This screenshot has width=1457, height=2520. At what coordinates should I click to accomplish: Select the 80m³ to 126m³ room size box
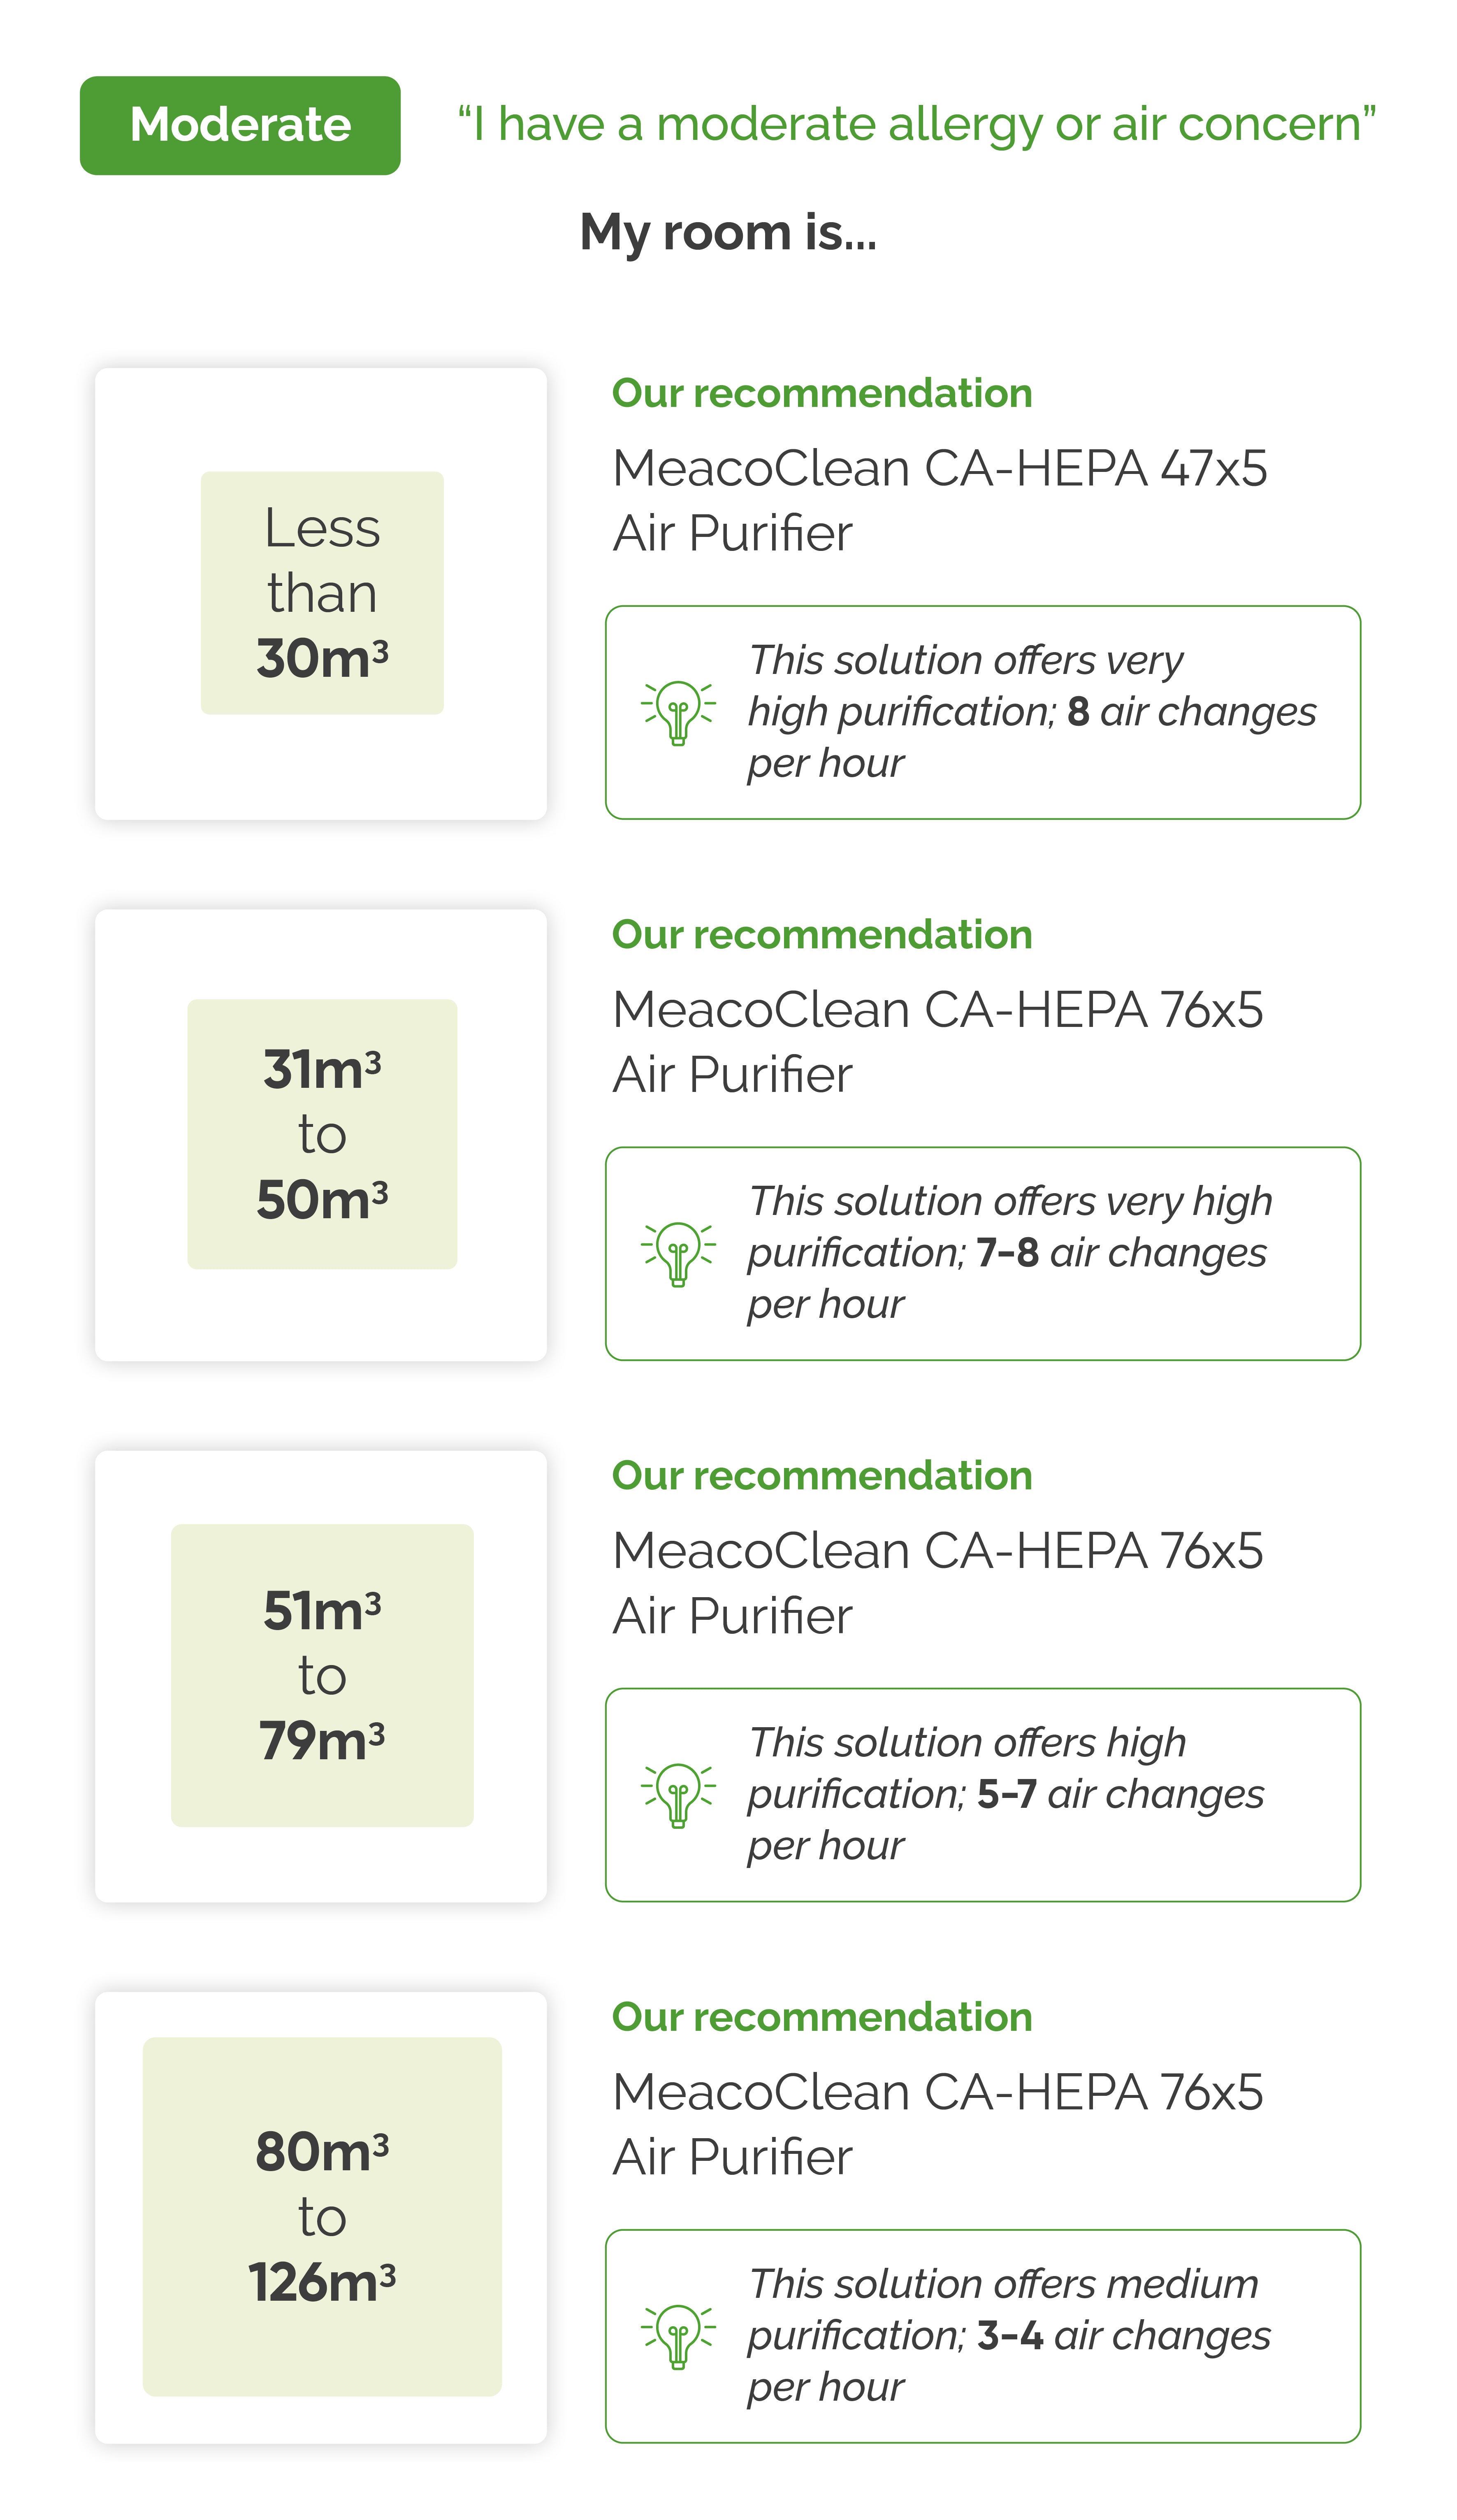pos(321,2216)
